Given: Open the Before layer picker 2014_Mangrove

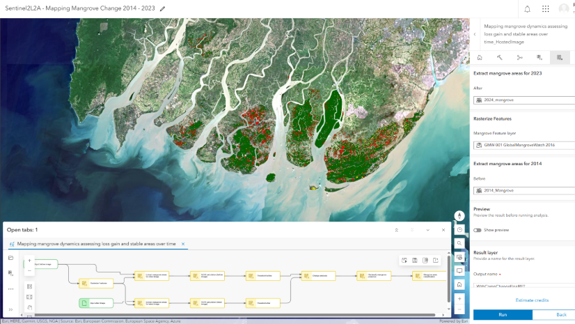Looking at the screenshot, I should (524, 190).
